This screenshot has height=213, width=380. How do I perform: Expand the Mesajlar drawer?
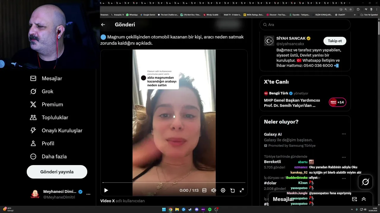364,199
